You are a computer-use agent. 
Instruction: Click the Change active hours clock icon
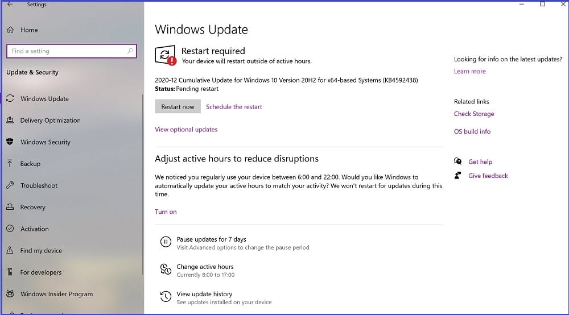166,269
